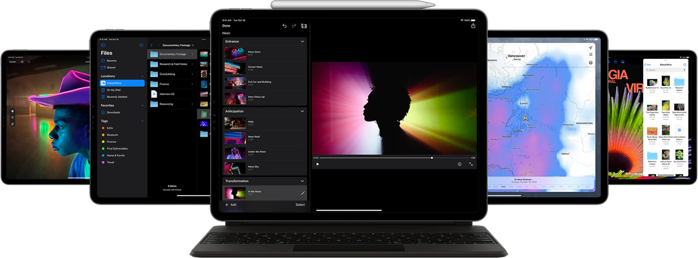Screen dimensions: 698x258
Task: Click the info icon below the video
Action: pos(460,164)
